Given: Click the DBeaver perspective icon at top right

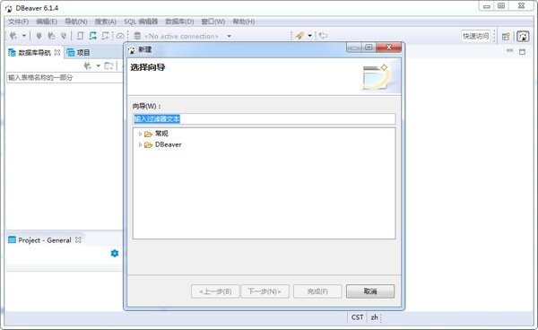Looking at the screenshot, I should (523, 36).
